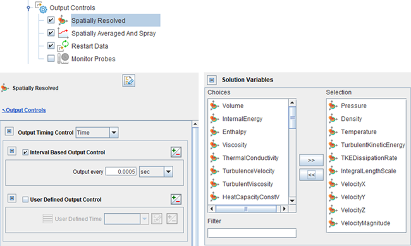Click the Filter text field

pos(252,233)
